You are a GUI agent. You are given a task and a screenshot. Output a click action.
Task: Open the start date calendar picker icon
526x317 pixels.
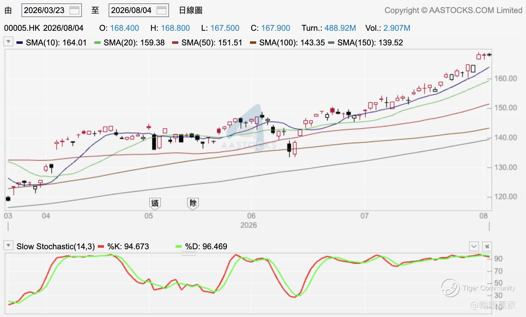tap(74, 10)
